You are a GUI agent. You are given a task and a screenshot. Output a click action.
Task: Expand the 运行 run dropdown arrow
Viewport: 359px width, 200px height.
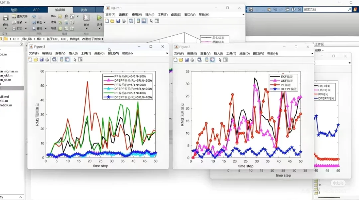point(99,29)
